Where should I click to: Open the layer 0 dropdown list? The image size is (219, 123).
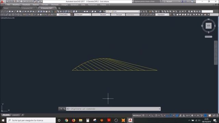[x=123, y=11]
